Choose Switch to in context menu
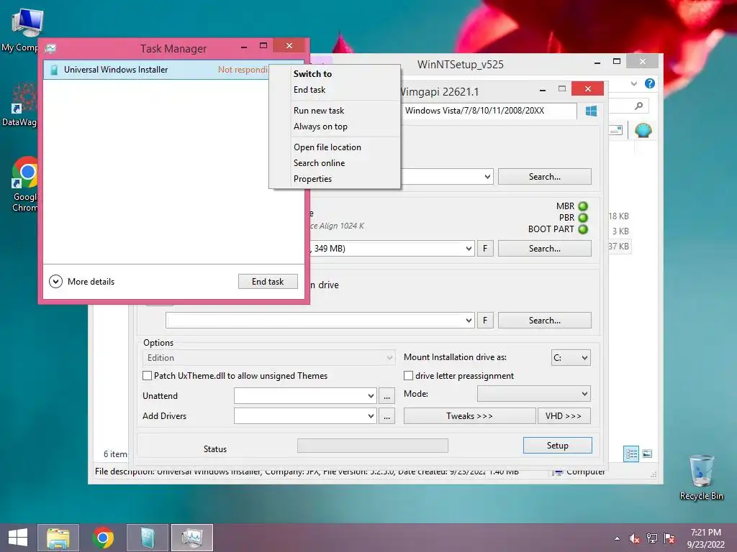Image resolution: width=737 pixels, height=552 pixels. coord(312,74)
